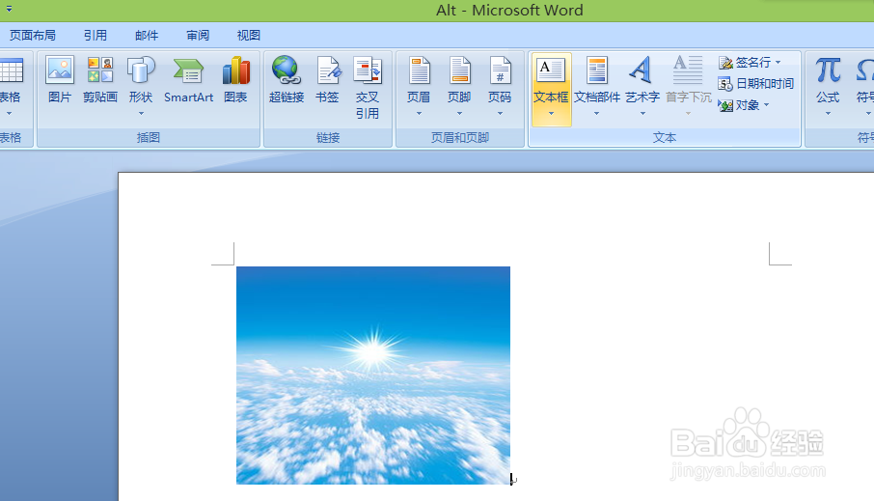Click the 艺术字 WordArt icon
The image size is (874, 501).
641,70
